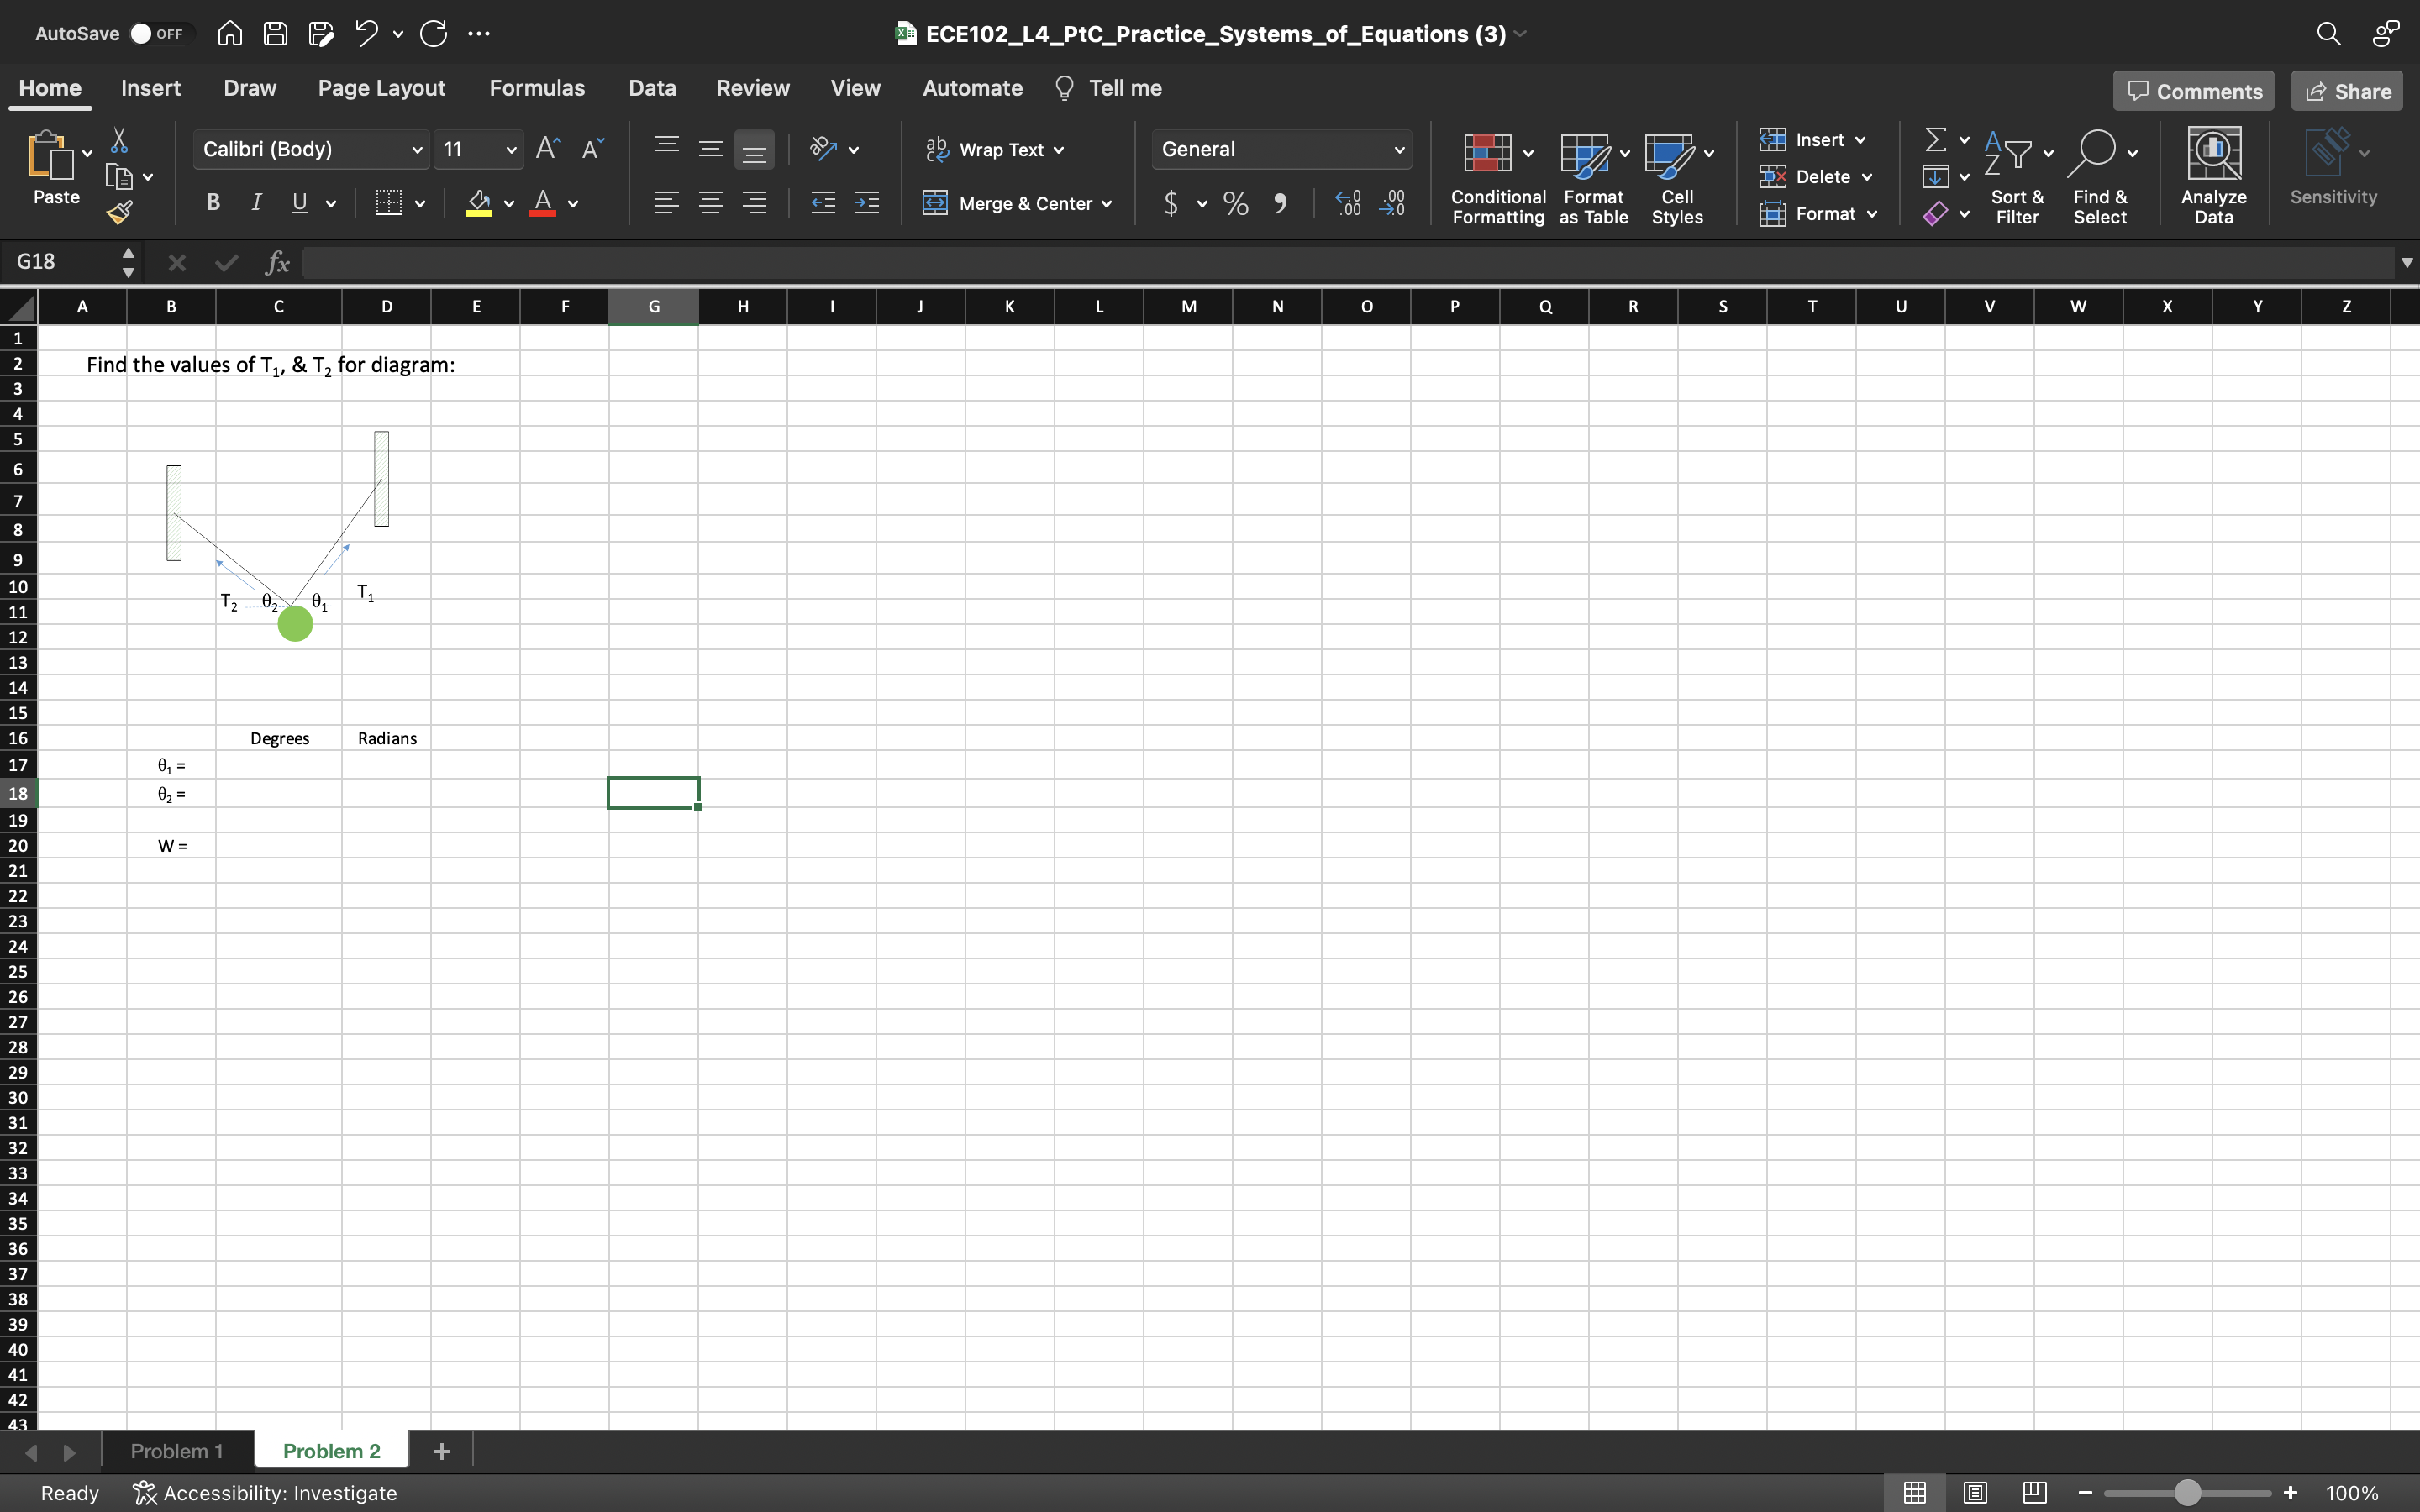Click the Insert Function icon
The height and width of the screenshot is (1512, 2420).
pos(277,265)
